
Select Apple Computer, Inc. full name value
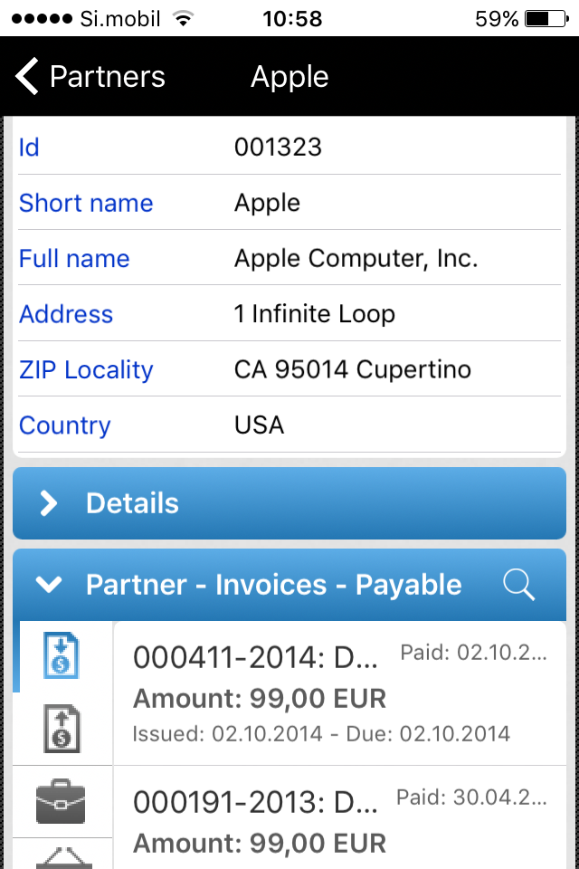356,259
